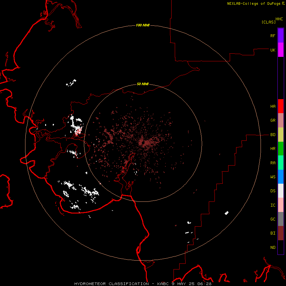Click the BI legend label
The image size is (286, 286).
pyautogui.click(x=273, y=233)
